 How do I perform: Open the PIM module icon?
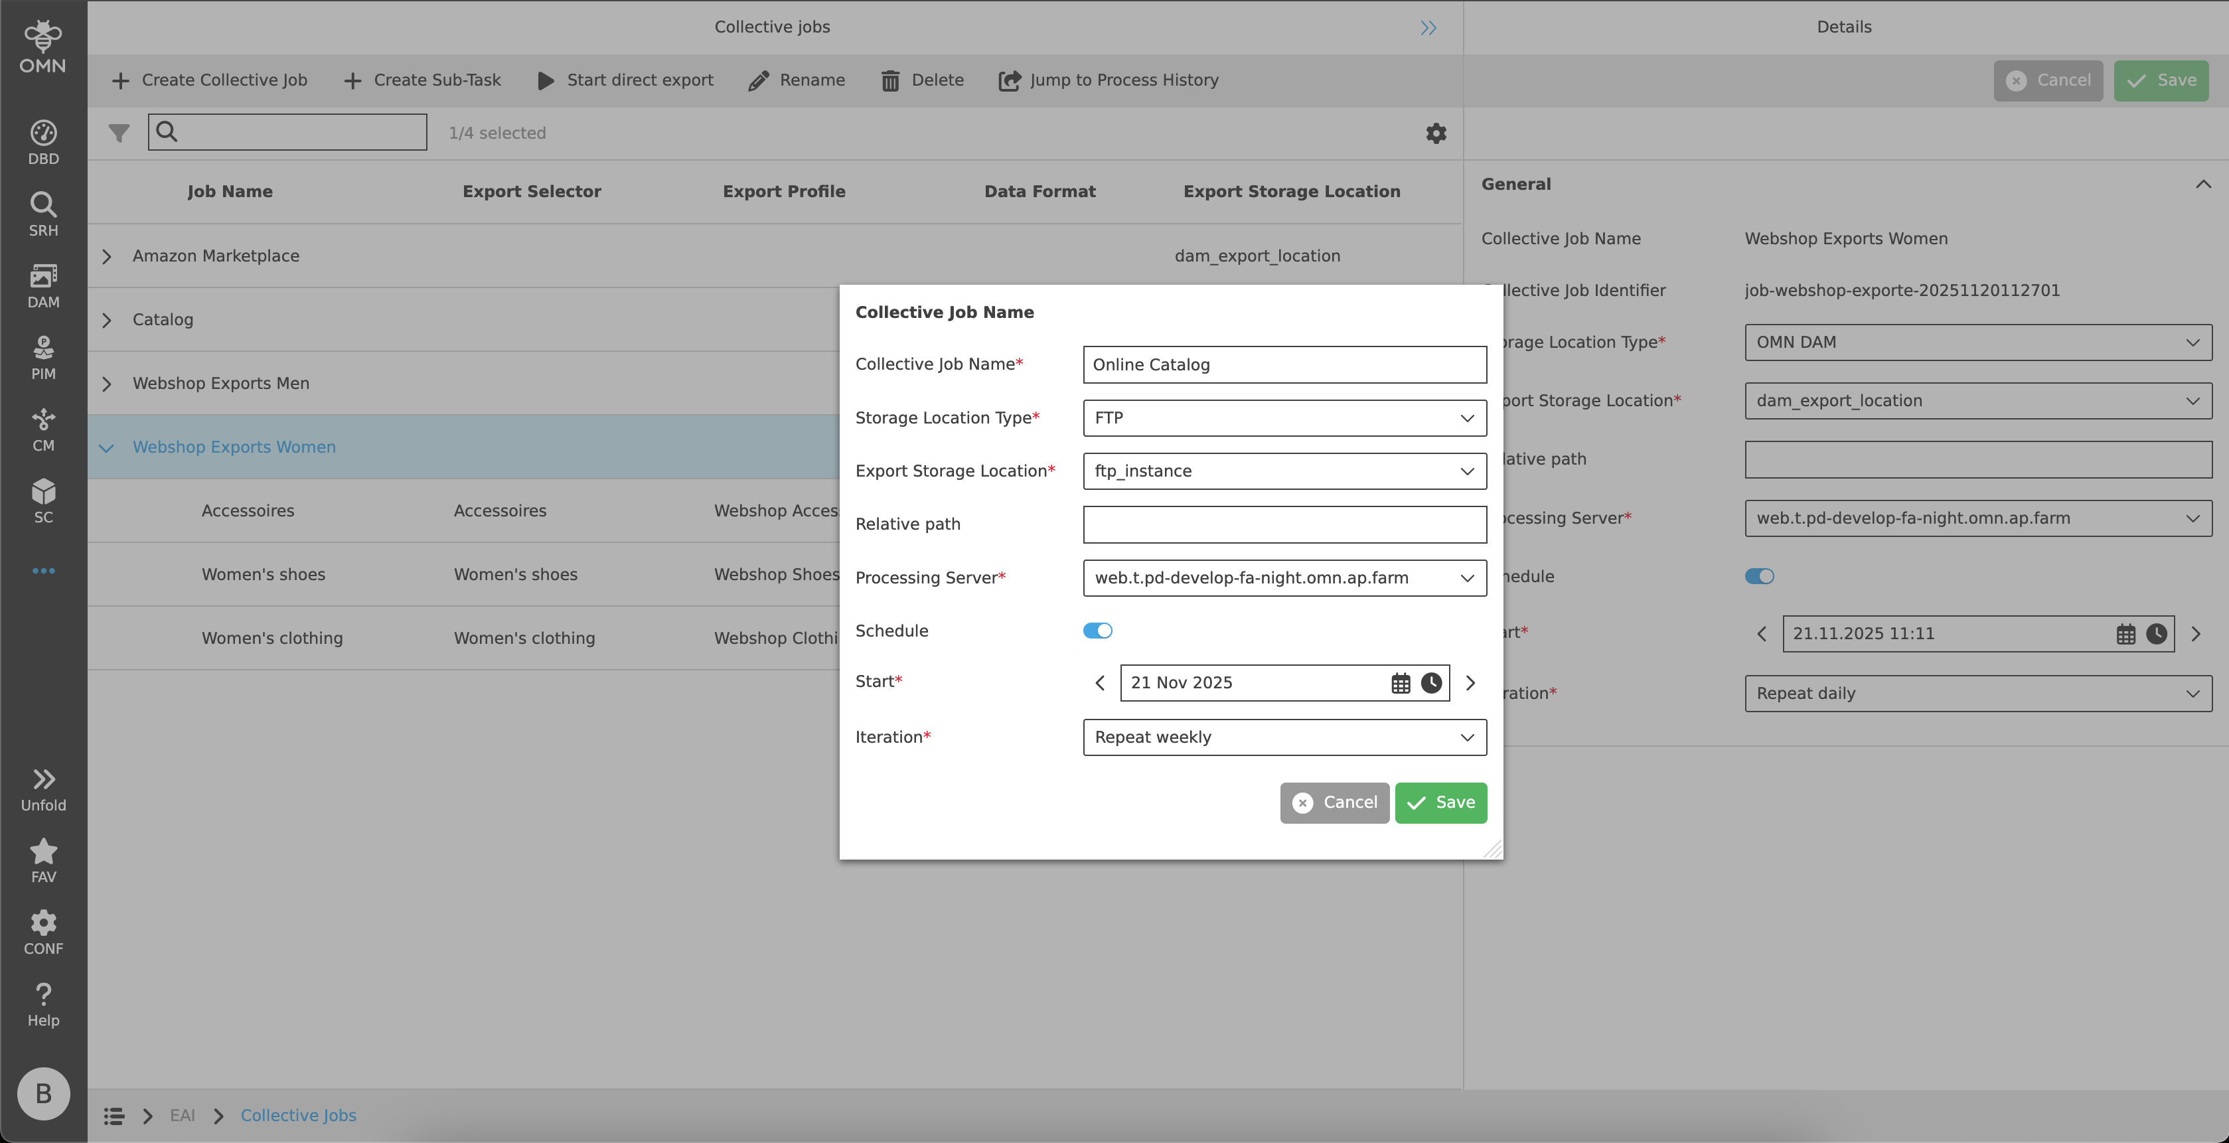(43, 357)
